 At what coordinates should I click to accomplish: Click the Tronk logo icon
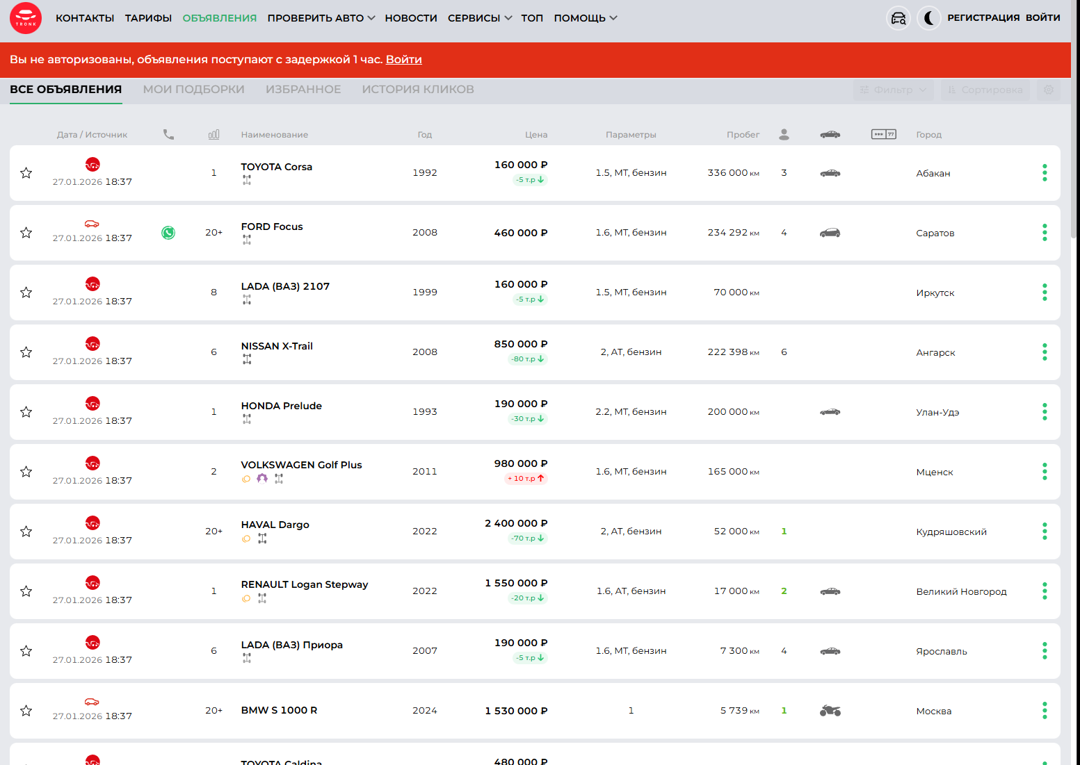tap(26, 19)
